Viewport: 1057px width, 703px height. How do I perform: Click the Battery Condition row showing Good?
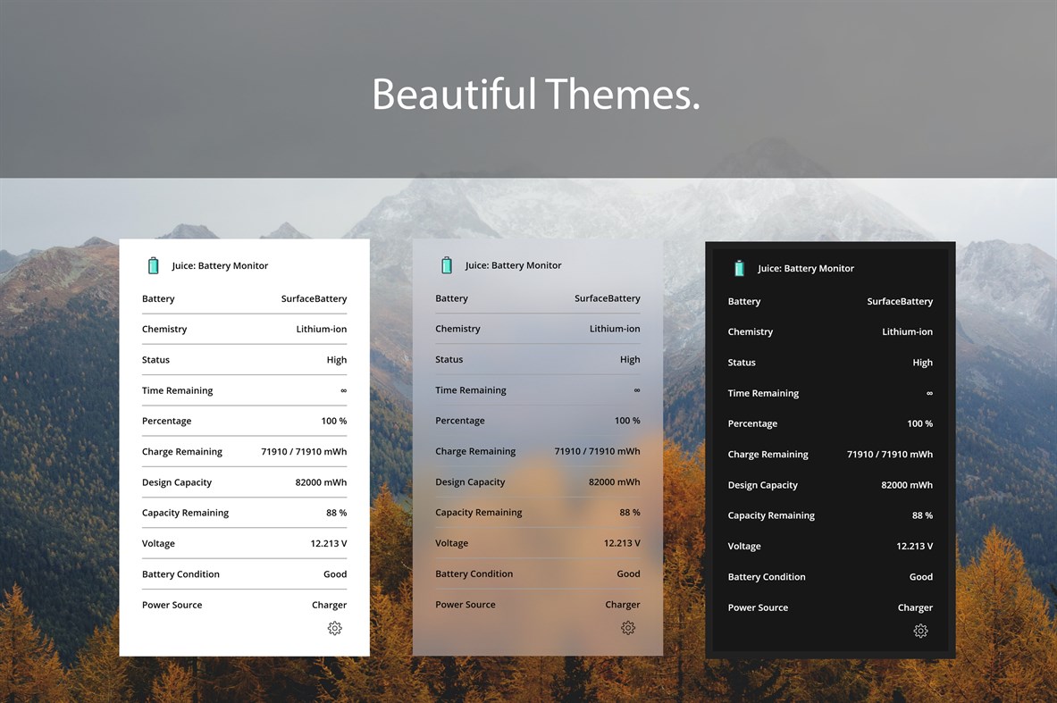point(244,573)
